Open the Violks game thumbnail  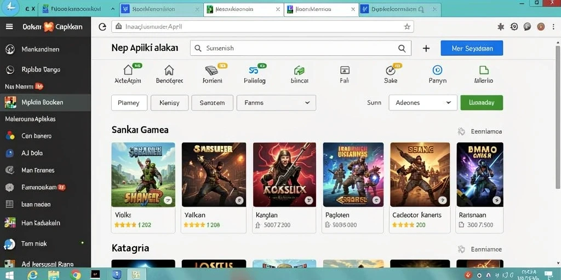(x=143, y=174)
